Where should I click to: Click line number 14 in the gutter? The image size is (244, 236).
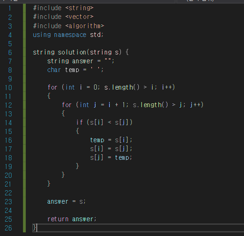(x=8, y=123)
